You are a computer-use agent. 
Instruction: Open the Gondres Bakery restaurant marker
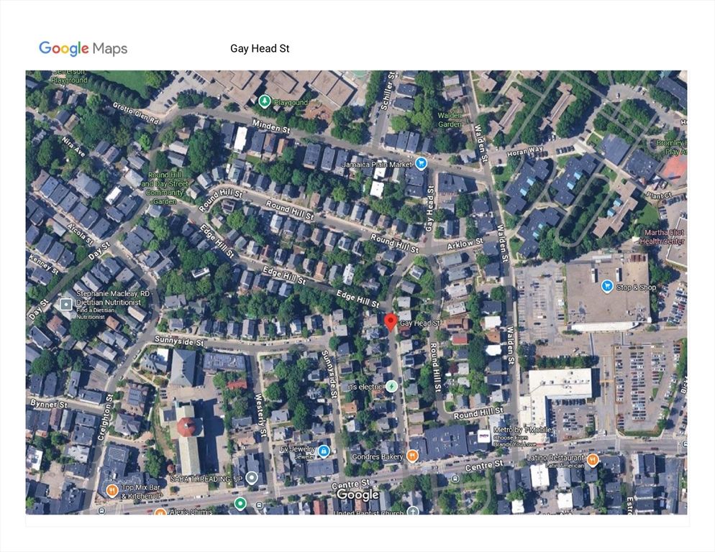(411, 456)
